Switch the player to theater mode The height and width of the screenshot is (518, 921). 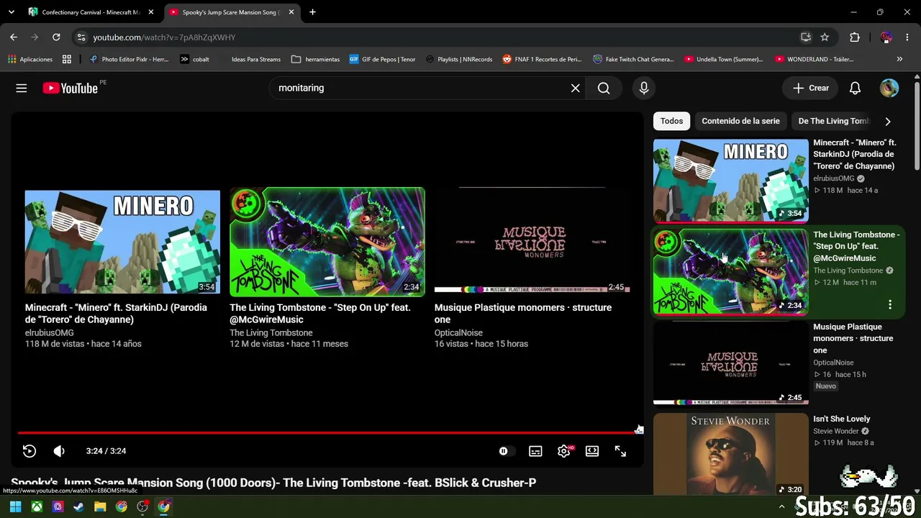592,451
